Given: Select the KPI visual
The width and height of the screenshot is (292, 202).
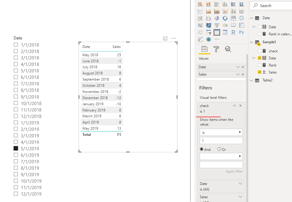Looking at the screenshot, I should pyautogui.click(x=200, y=32).
